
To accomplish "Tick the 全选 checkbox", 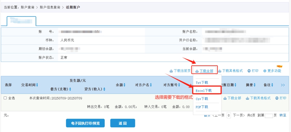I will pyautogui.click(x=5, y=98).
